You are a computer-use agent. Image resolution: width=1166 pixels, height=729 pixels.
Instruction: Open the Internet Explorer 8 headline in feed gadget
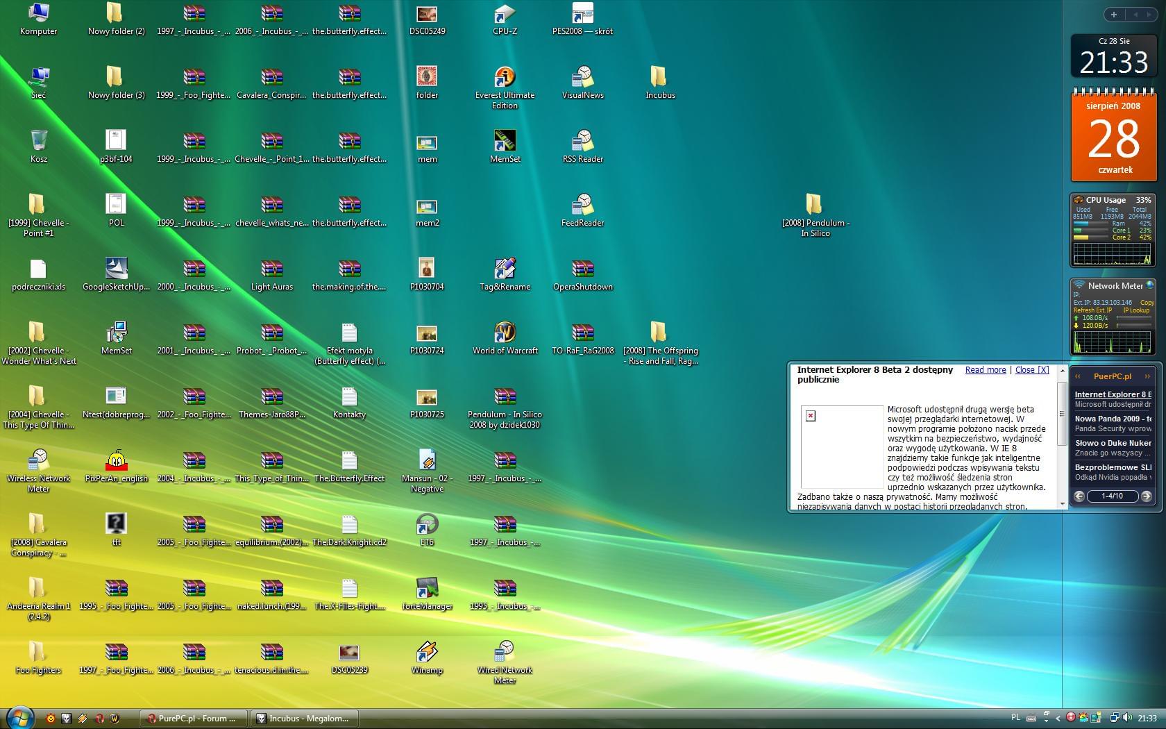click(1113, 394)
